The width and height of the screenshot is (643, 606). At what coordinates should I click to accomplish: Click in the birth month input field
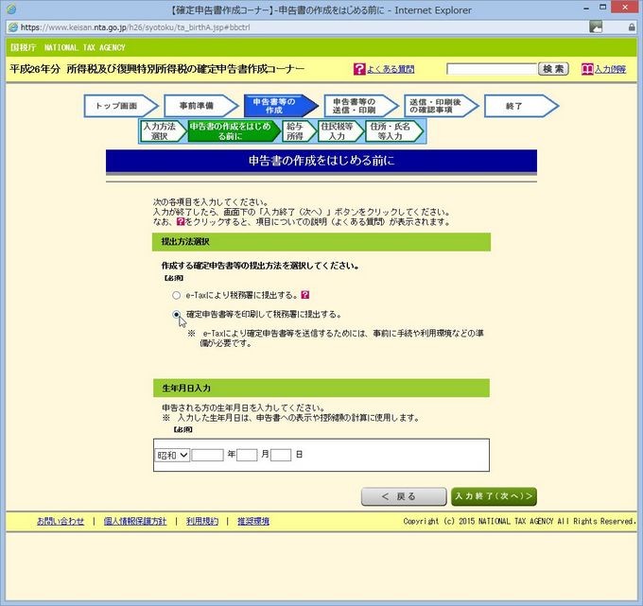tap(247, 455)
